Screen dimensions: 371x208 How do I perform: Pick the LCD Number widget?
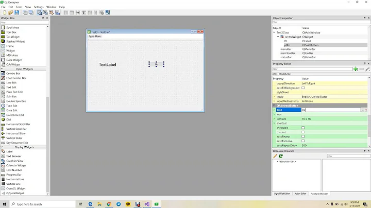(x=14, y=170)
